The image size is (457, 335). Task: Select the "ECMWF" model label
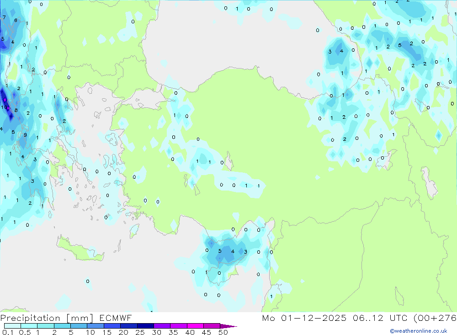(116, 318)
